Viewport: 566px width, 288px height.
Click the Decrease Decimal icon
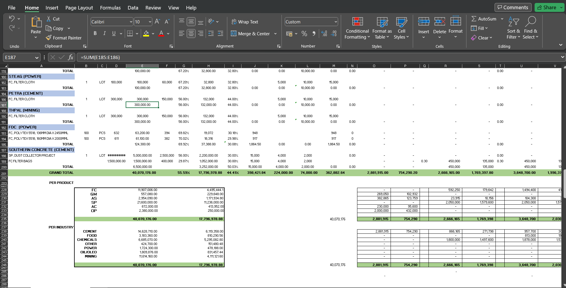click(x=334, y=34)
